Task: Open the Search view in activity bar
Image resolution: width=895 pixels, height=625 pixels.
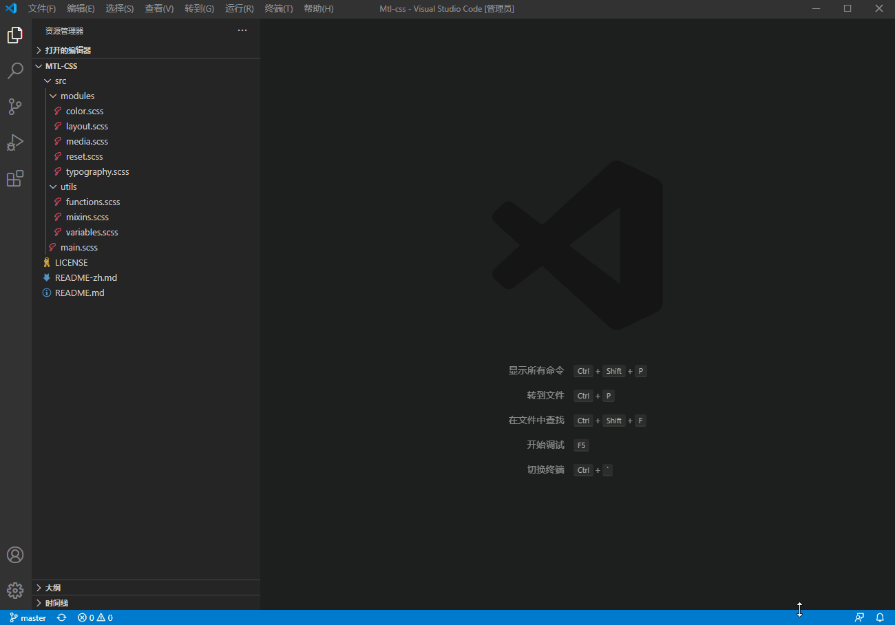Action: [x=15, y=71]
